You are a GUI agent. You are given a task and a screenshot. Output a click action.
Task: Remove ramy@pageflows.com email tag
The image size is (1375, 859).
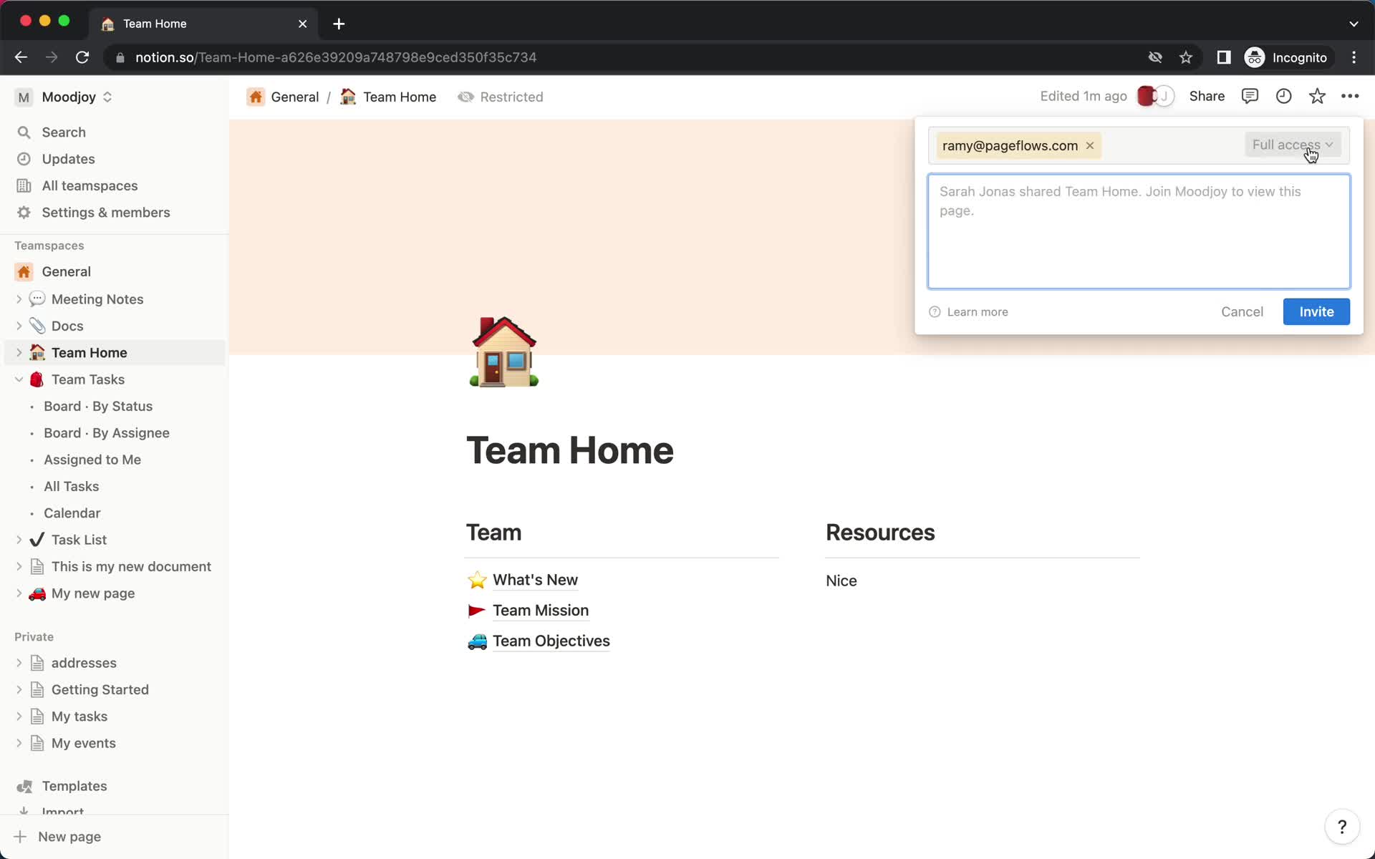(x=1090, y=145)
